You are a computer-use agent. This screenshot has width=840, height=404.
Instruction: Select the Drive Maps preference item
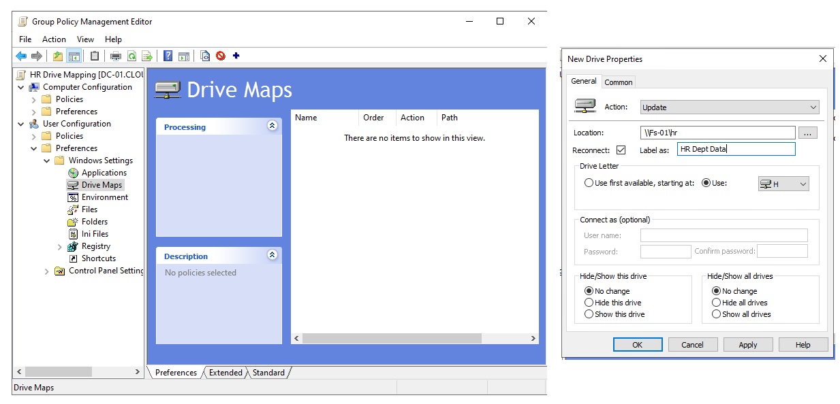[102, 184]
